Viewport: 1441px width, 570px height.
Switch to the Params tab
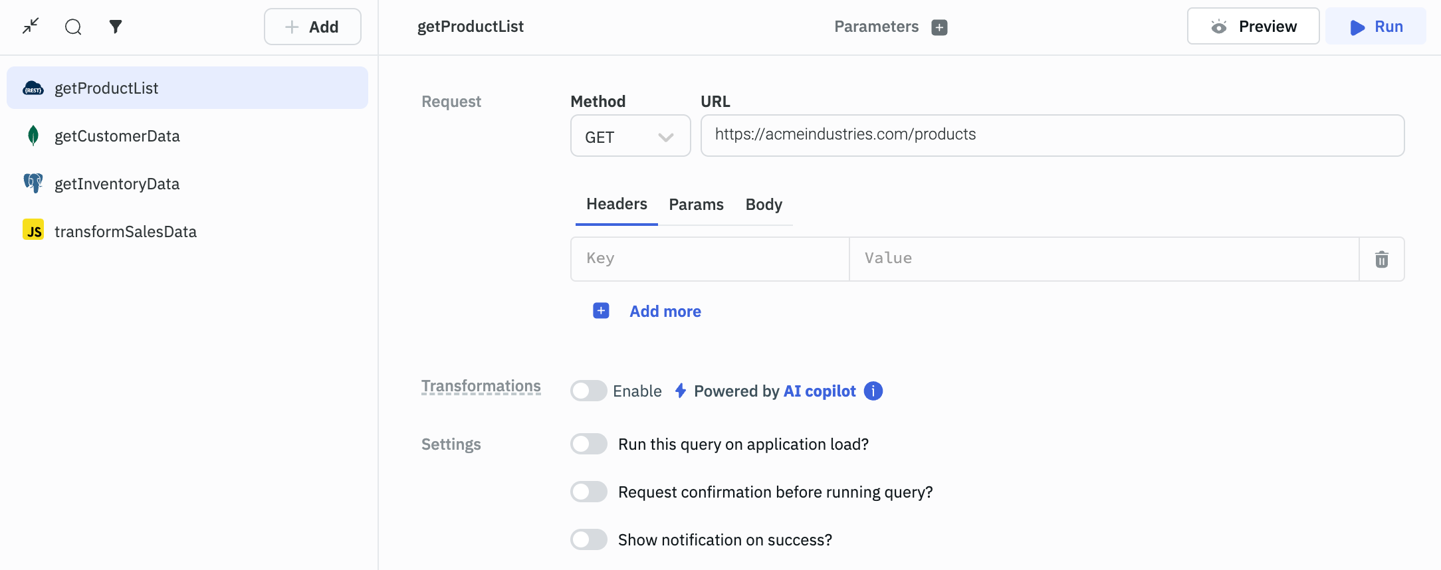tap(696, 205)
